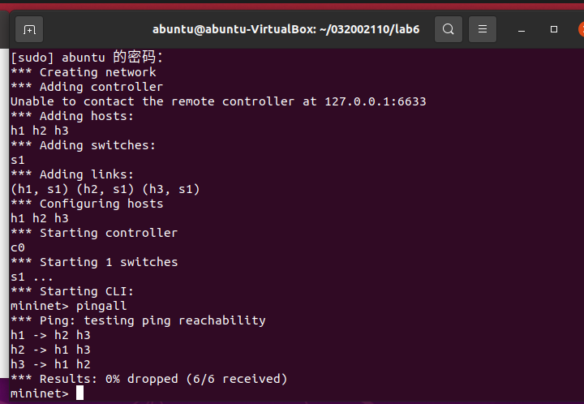Click the 'Creating network' line
Image resolution: width=584 pixels, height=404 pixels.
84,72
